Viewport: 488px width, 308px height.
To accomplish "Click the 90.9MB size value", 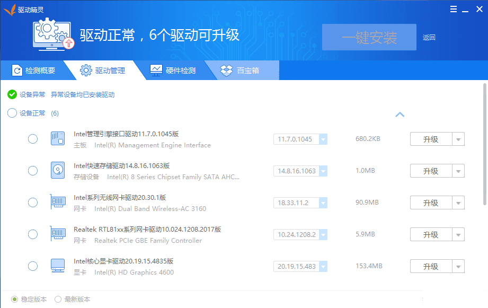I will [367, 203].
